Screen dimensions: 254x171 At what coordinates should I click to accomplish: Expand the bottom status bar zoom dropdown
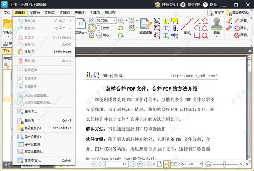pos(200,164)
